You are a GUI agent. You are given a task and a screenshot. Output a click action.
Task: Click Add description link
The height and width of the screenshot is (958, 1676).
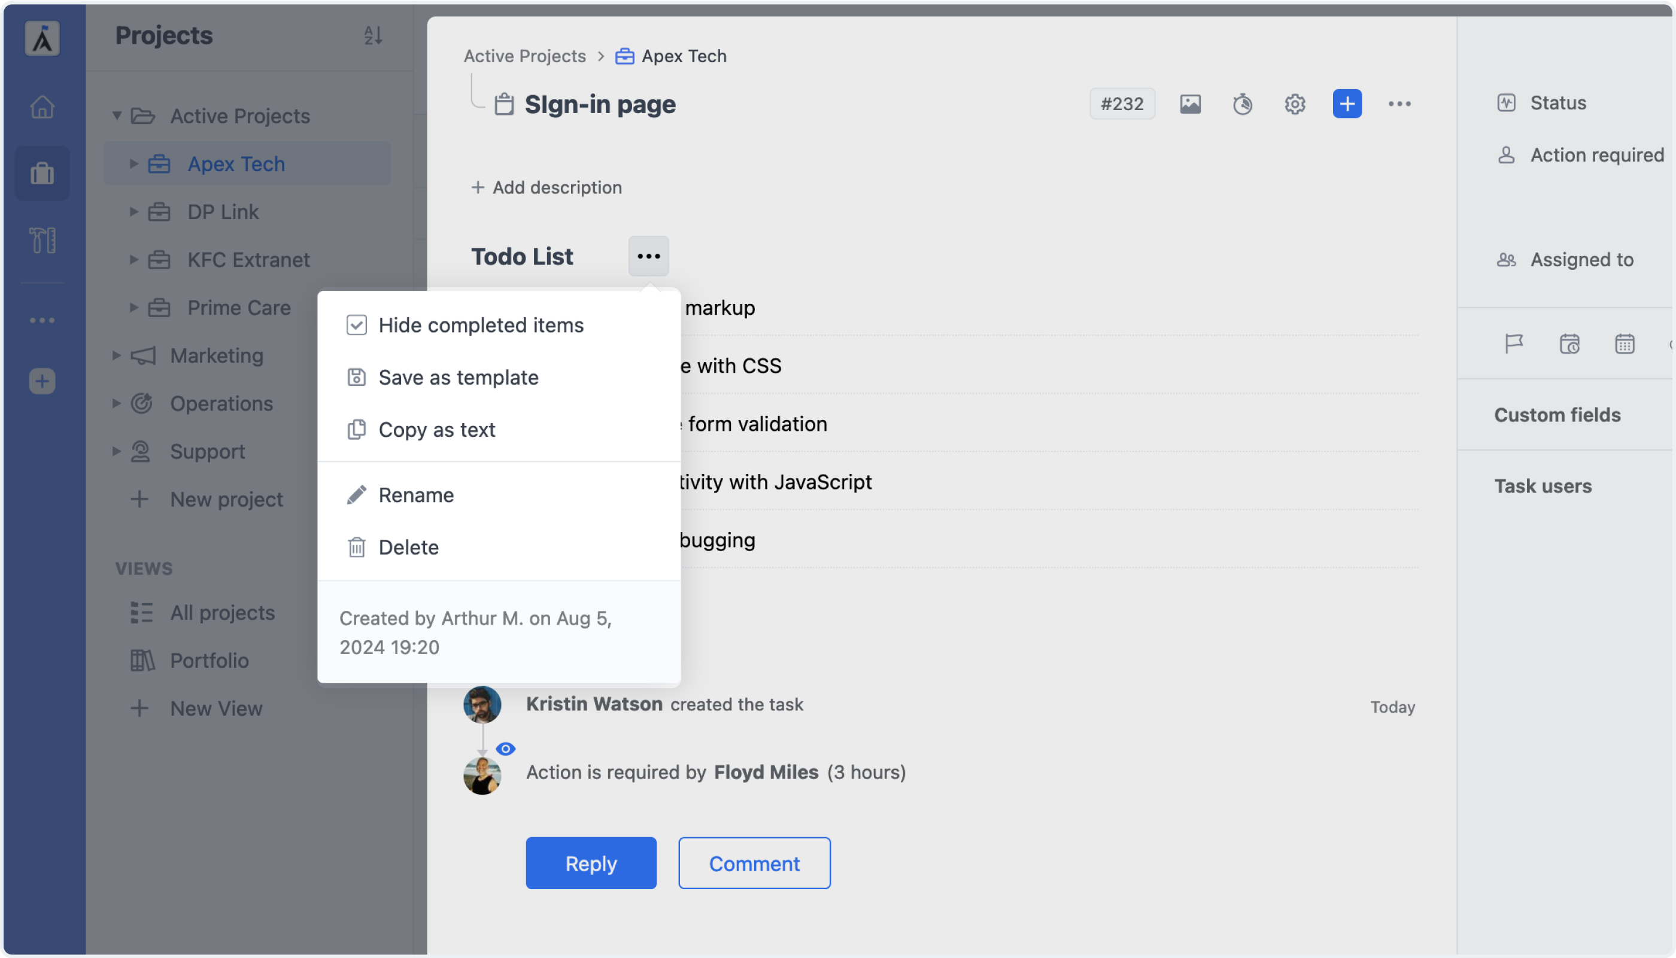[546, 187]
